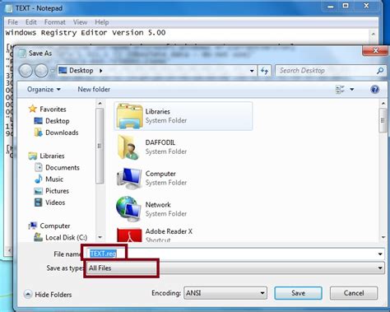Click the Network icon in file list
Image resolution: width=390 pixels, height=312 pixels.
pyautogui.click(x=129, y=209)
